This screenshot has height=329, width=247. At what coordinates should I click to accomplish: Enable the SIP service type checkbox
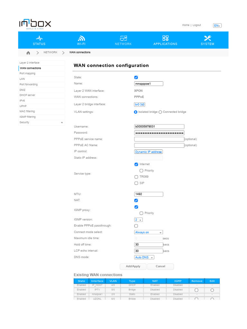(136, 183)
